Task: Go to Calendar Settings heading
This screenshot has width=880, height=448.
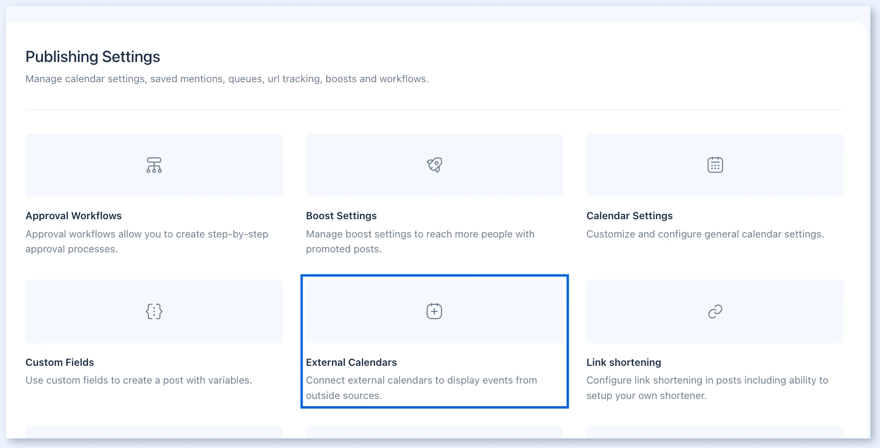Action: 629,216
